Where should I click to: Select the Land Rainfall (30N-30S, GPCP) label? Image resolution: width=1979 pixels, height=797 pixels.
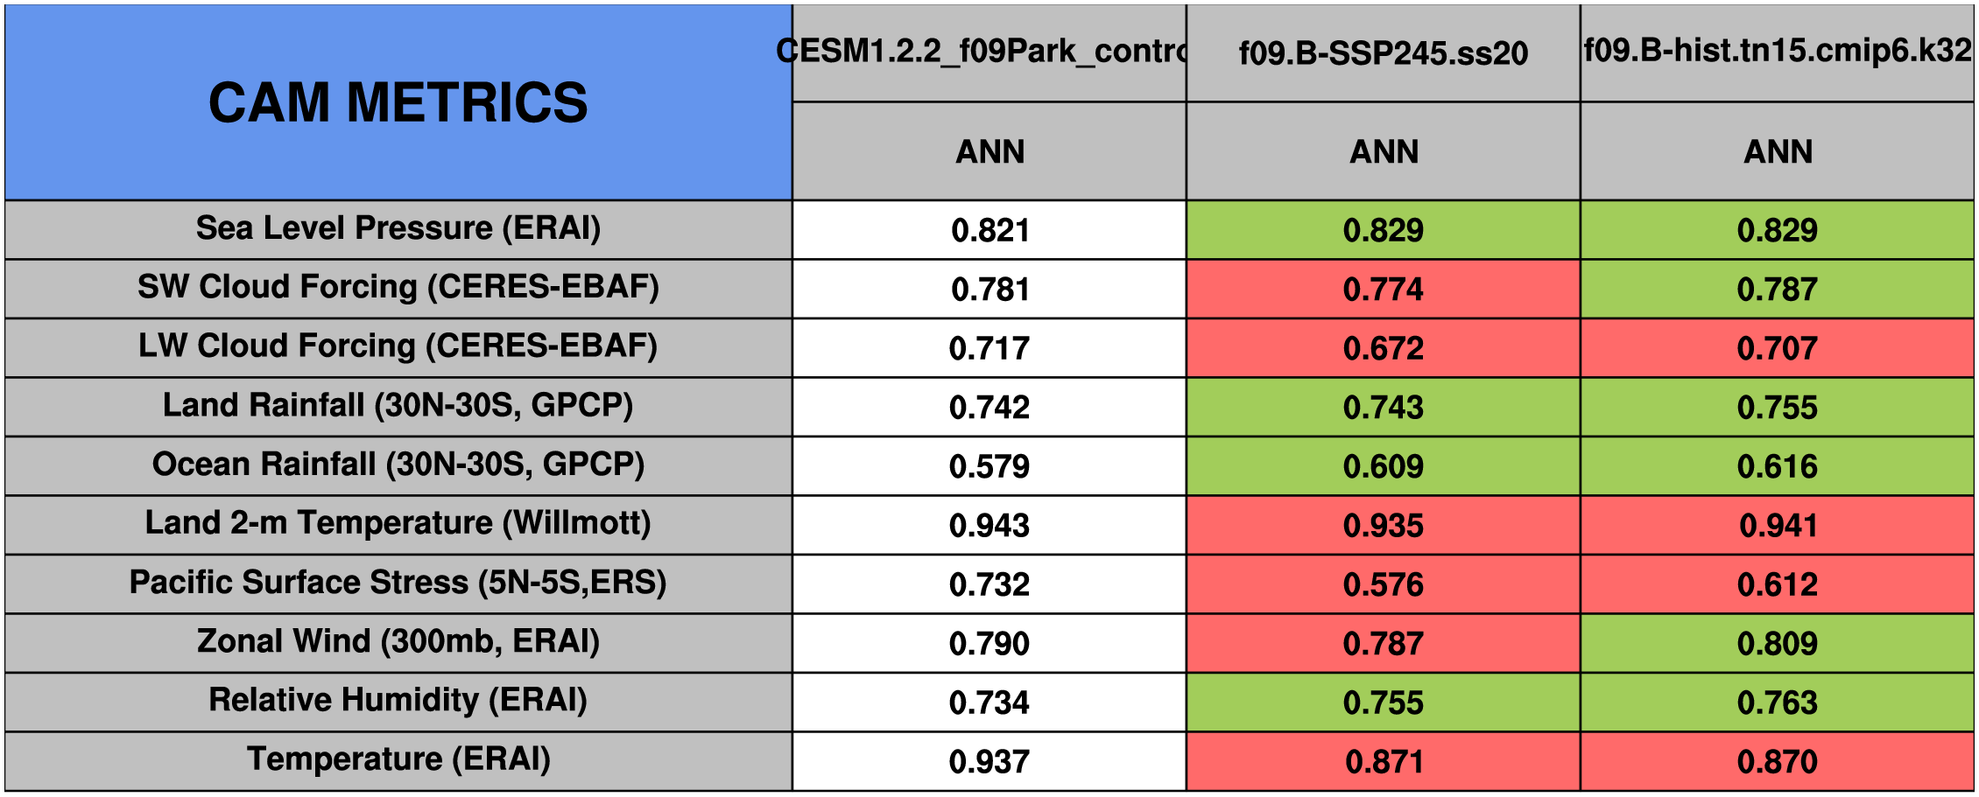click(x=398, y=405)
